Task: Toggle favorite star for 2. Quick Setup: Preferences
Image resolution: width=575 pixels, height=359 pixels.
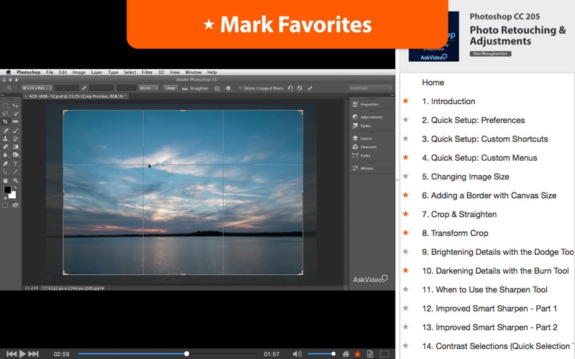Action: pos(405,119)
